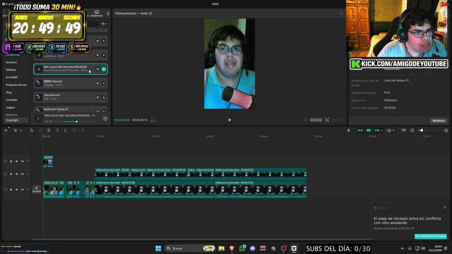Open more options for top track

pos(28,161)
